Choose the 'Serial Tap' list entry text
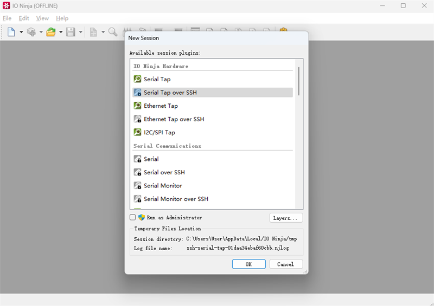This screenshot has width=434, height=306. 157,79
